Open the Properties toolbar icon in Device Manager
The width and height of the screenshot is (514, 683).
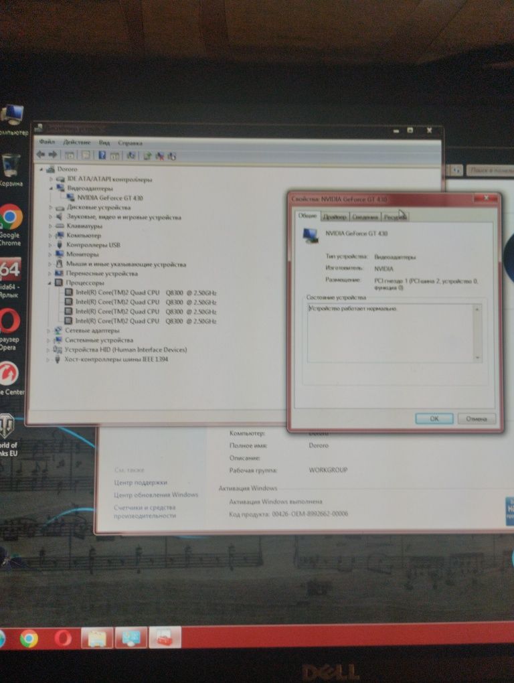coord(86,155)
